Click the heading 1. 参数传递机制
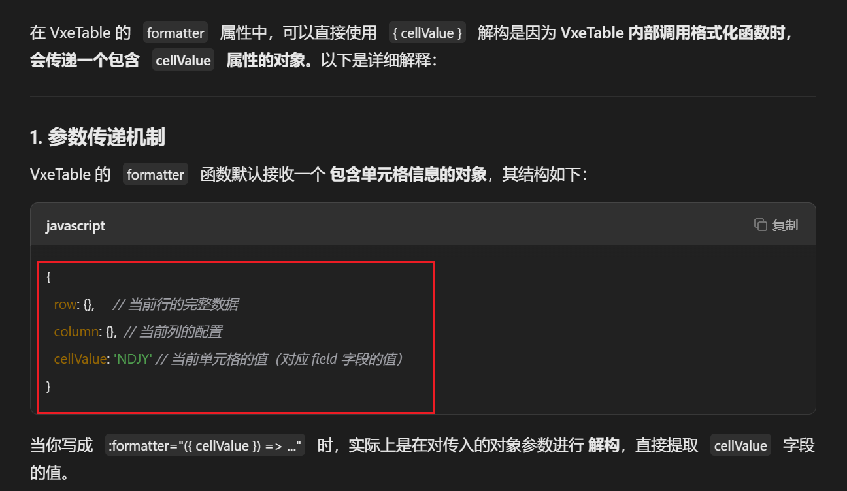 click(97, 137)
